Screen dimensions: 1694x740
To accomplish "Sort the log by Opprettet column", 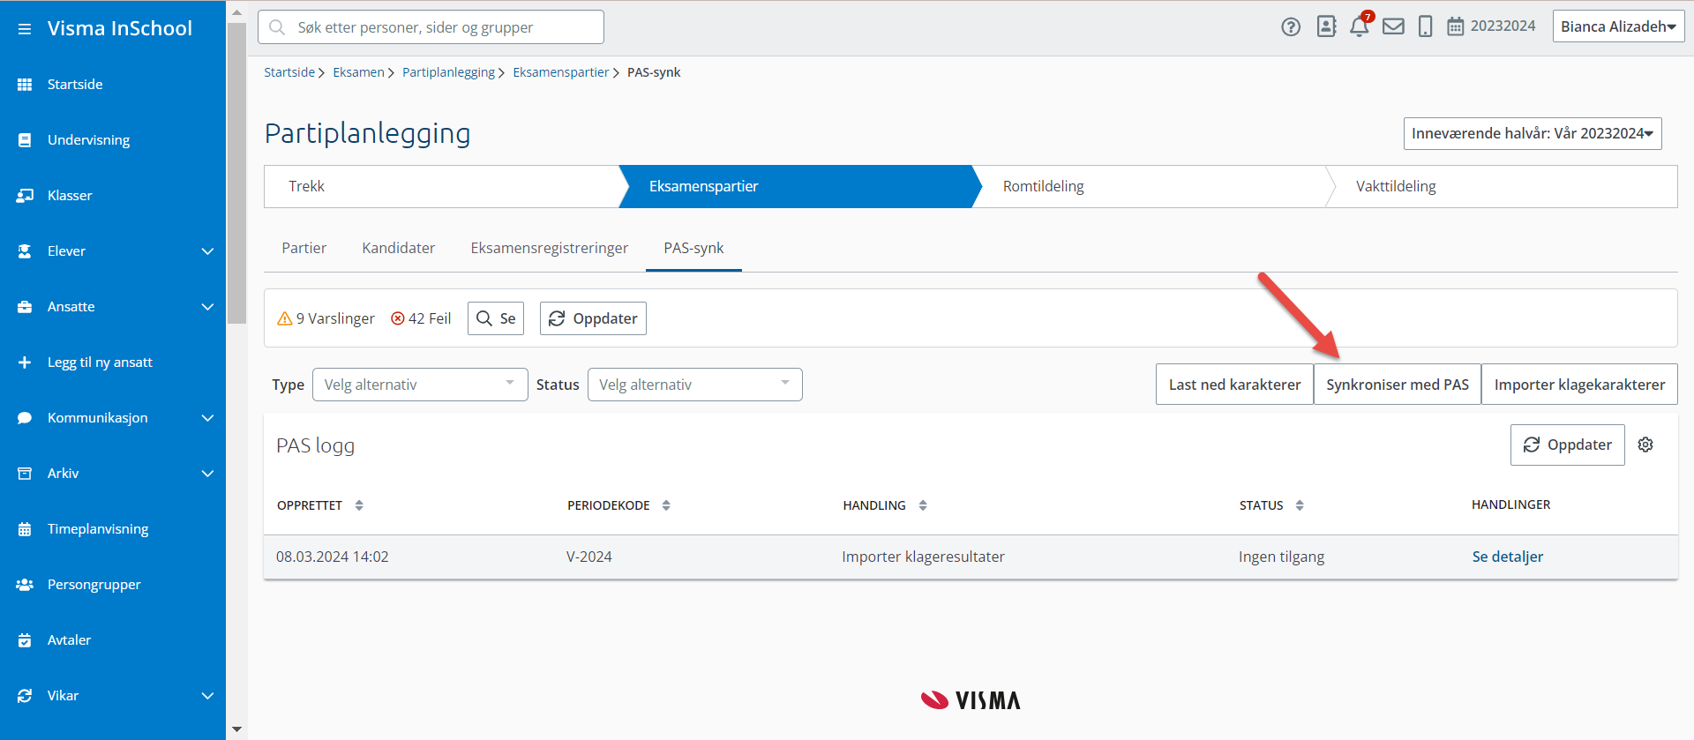I will click(x=359, y=505).
